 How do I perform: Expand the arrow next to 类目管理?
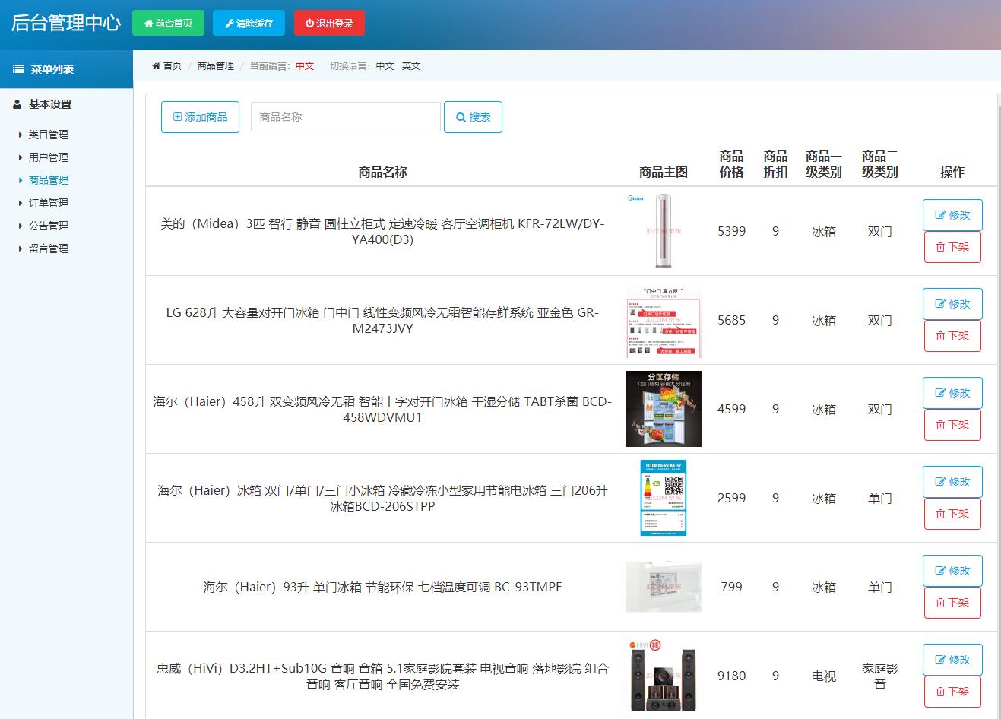coord(21,135)
